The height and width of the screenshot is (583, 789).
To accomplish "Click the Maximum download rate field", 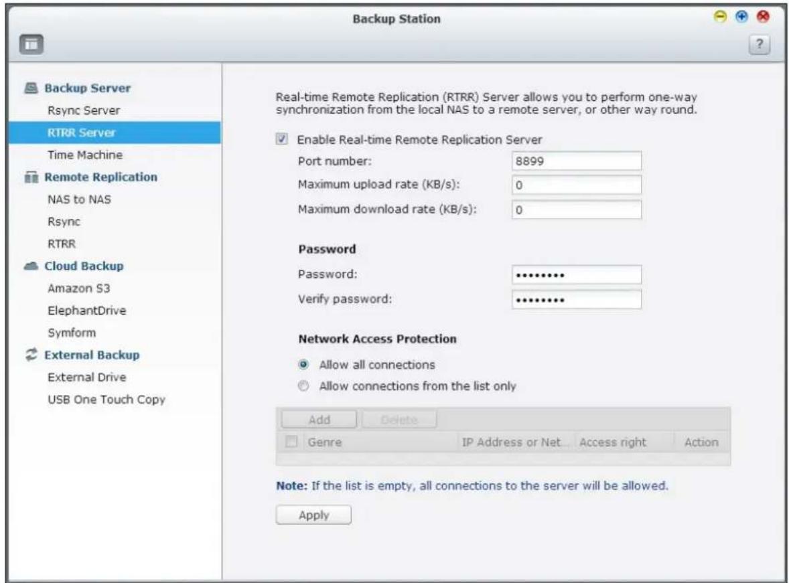I will [577, 210].
